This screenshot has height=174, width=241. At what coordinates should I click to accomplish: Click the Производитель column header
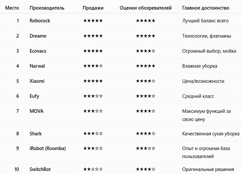pos(47,8)
